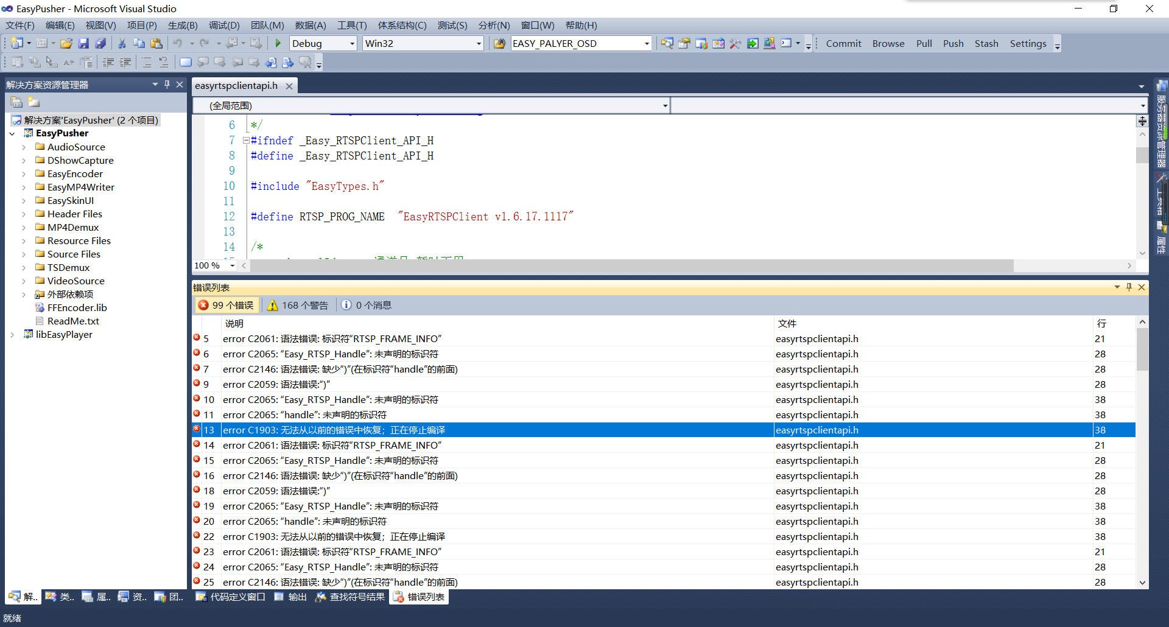Viewport: 1169px width, 627px height.
Task: Expand the libEasyPlayer project node
Action: click(12, 335)
